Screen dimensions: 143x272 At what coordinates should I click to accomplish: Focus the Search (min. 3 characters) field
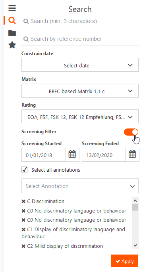click(80, 21)
